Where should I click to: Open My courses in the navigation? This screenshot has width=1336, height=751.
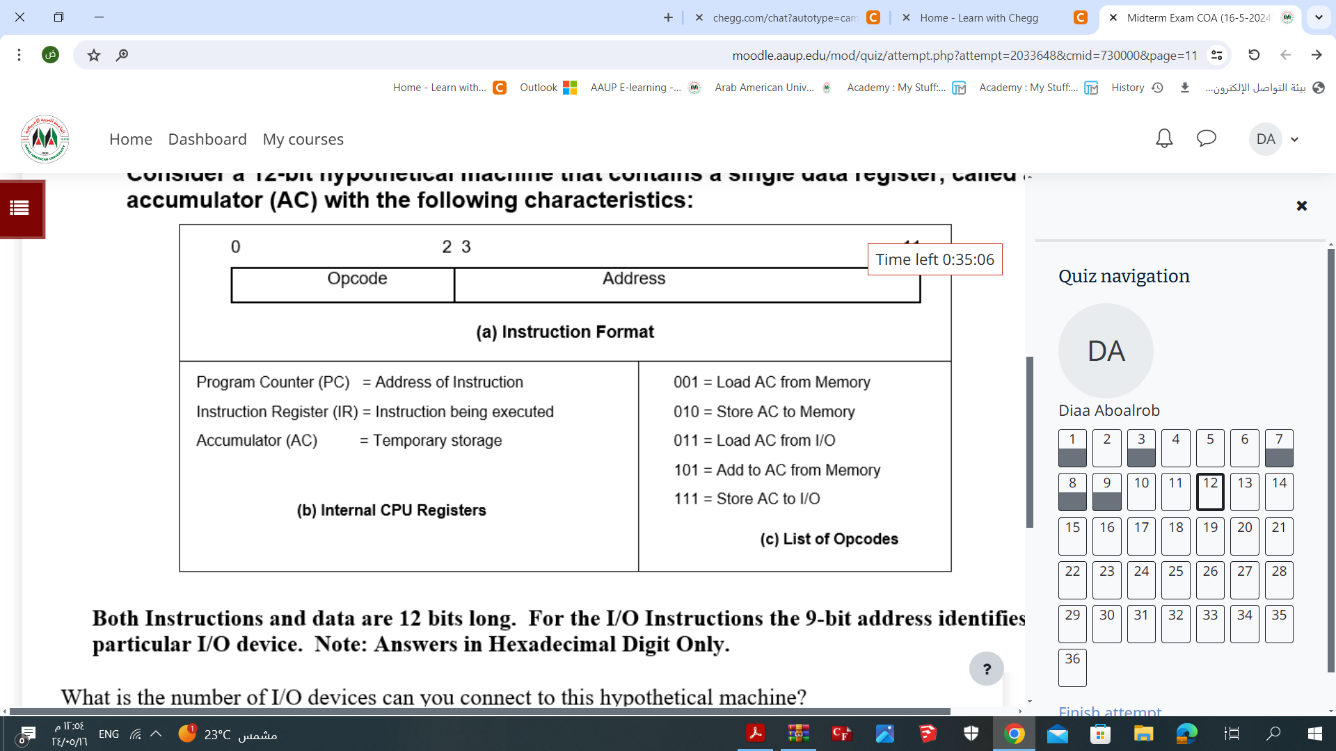[303, 139]
